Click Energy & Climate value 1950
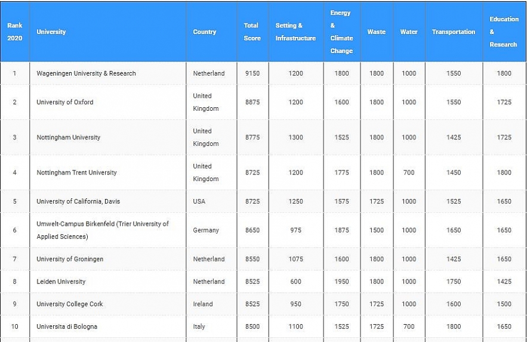This screenshot has width=527, height=342. [x=341, y=282]
